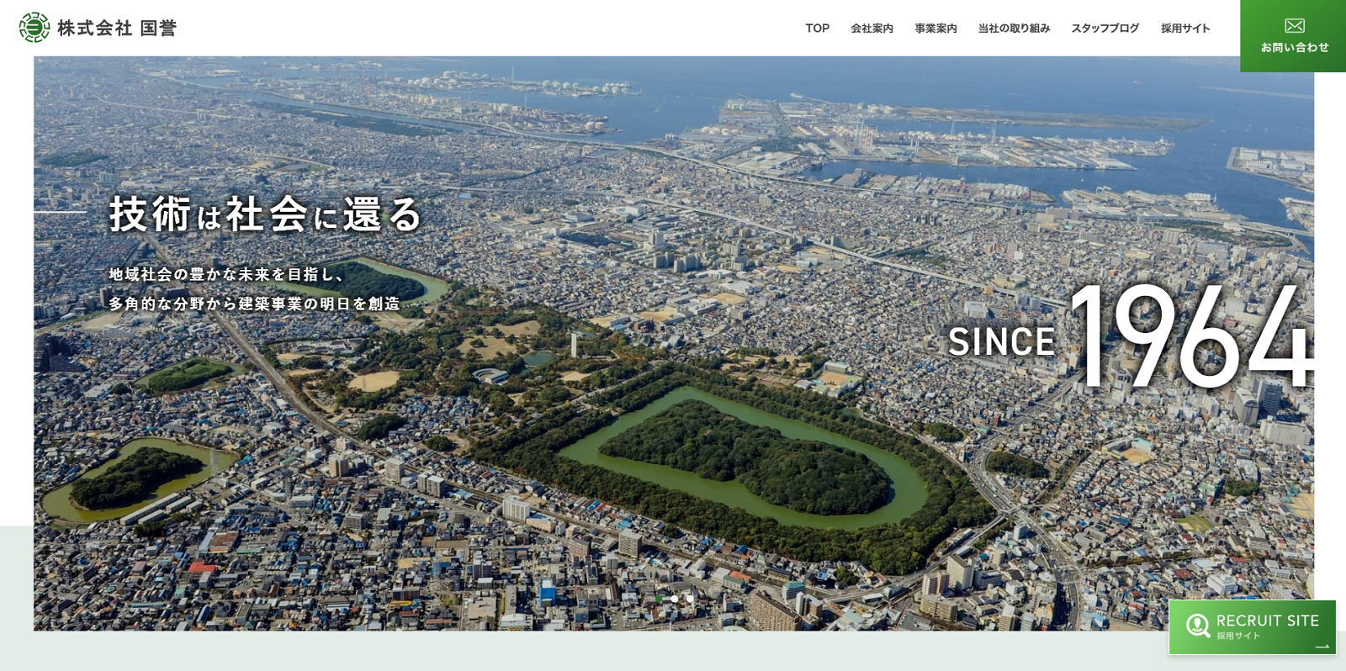The image size is (1346, 671).
Task: Click the green circular company logo emblem
Action: [x=34, y=28]
